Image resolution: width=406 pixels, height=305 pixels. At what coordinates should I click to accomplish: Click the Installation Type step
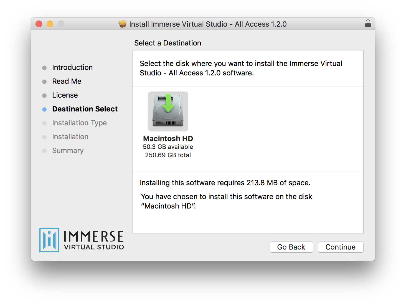[79, 123]
